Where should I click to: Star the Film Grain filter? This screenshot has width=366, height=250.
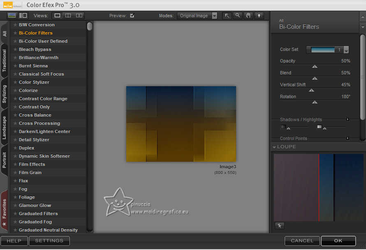click(15, 172)
